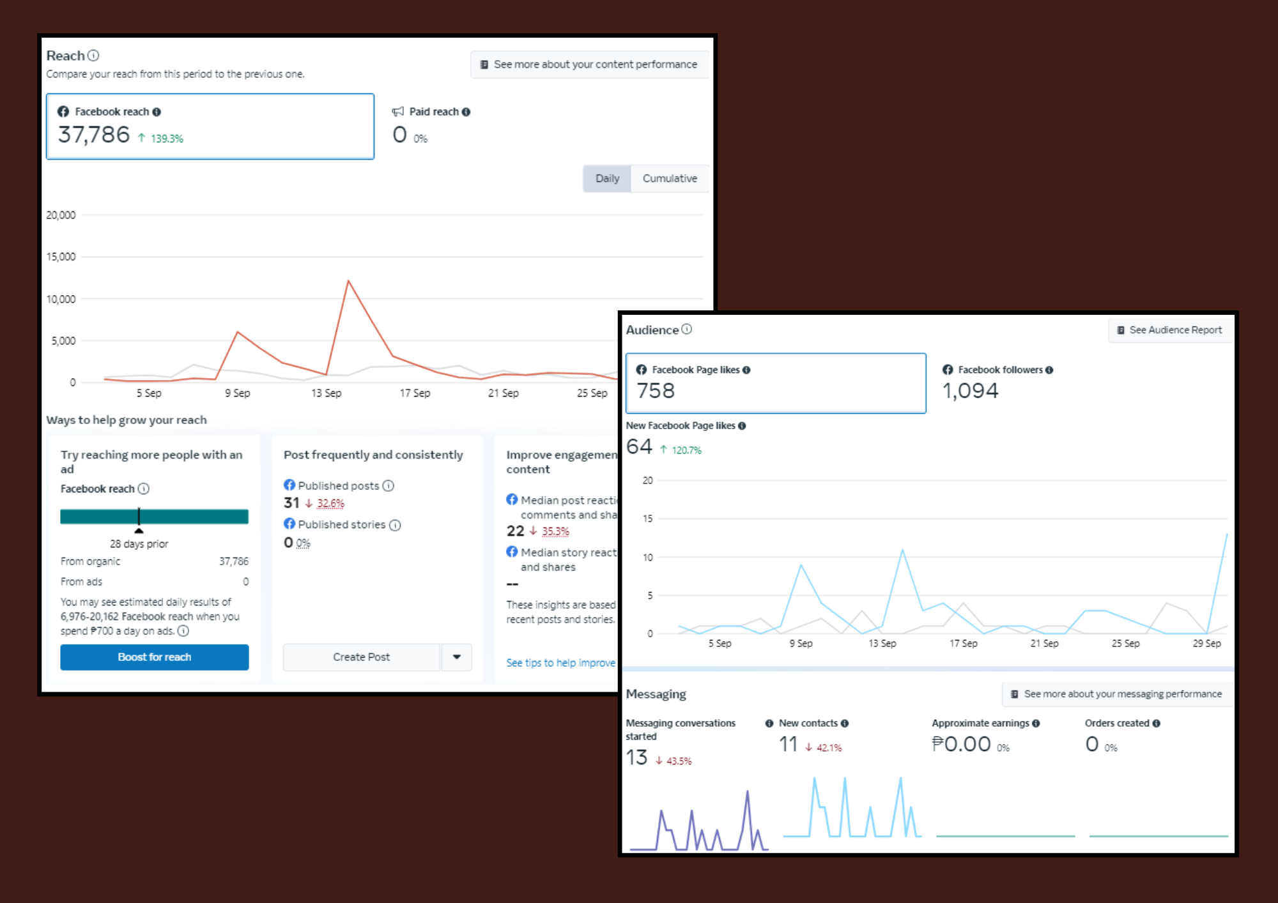
Task: Click info icon next to Paid reach
Action: point(466,112)
